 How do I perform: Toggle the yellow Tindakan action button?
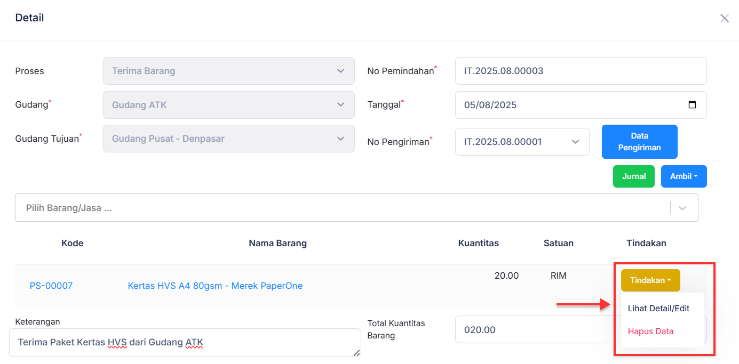[650, 280]
